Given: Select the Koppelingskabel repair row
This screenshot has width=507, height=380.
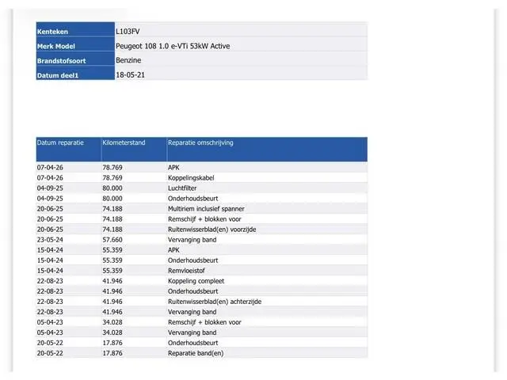Looking at the screenshot, I should (x=202, y=177).
